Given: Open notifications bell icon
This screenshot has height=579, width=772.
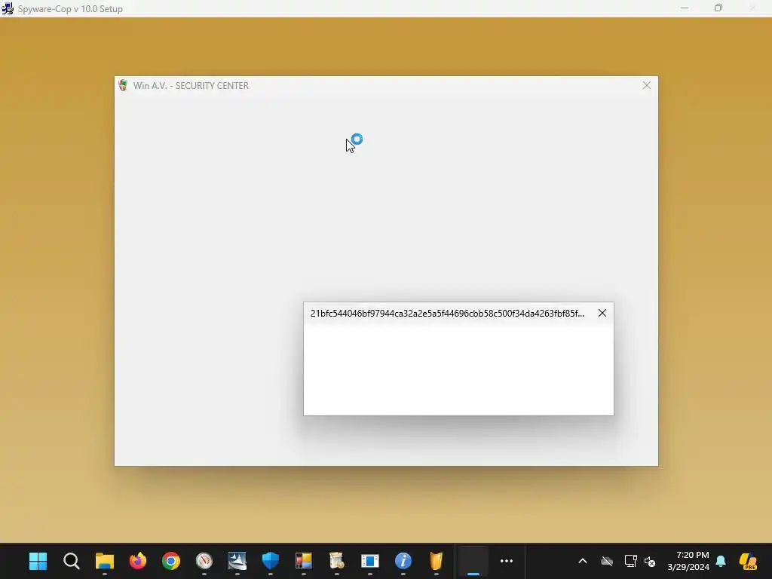Looking at the screenshot, I should click(721, 561).
